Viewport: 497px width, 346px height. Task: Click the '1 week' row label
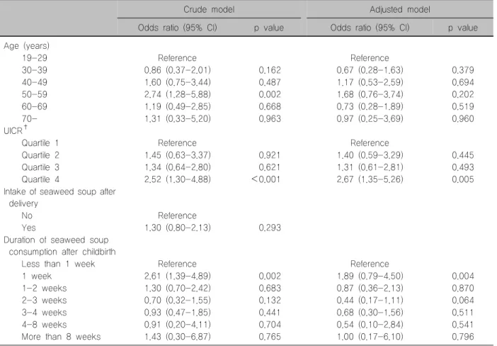[37, 277]
